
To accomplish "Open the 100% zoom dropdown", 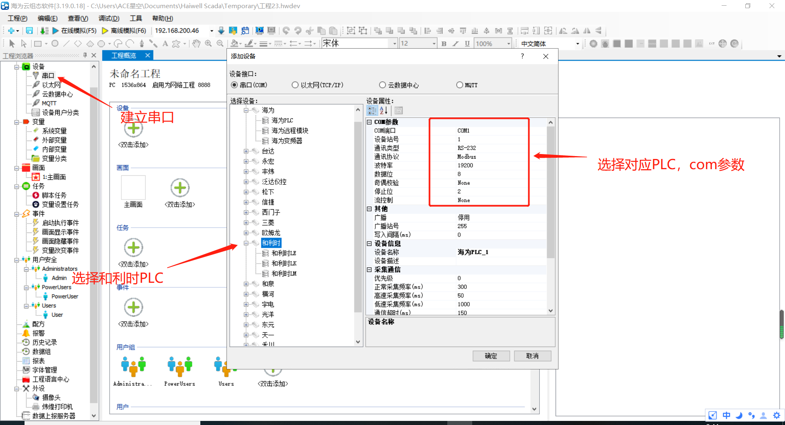I will [509, 43].
